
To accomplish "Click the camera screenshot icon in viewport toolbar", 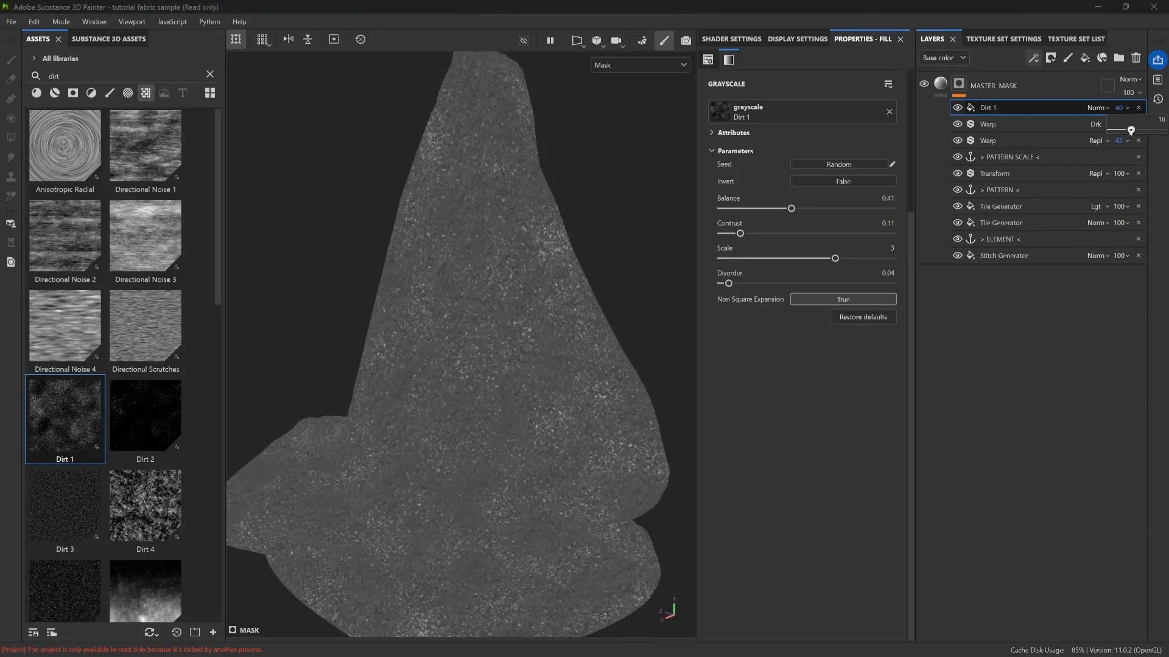I will (686, 40).
